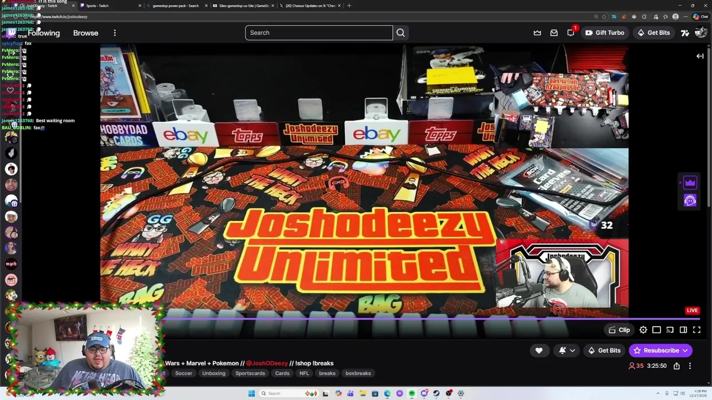Open the player settings gear

(643, 330)
